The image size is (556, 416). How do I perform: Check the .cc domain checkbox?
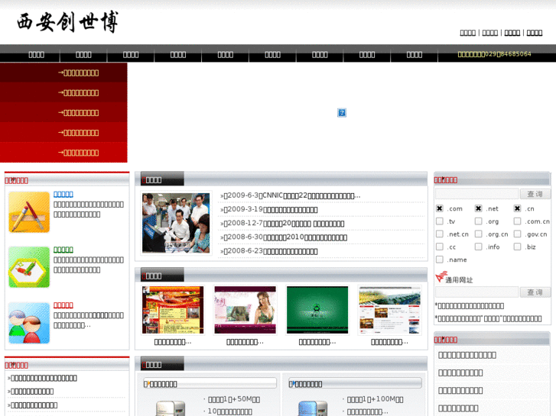coord(440,247)
